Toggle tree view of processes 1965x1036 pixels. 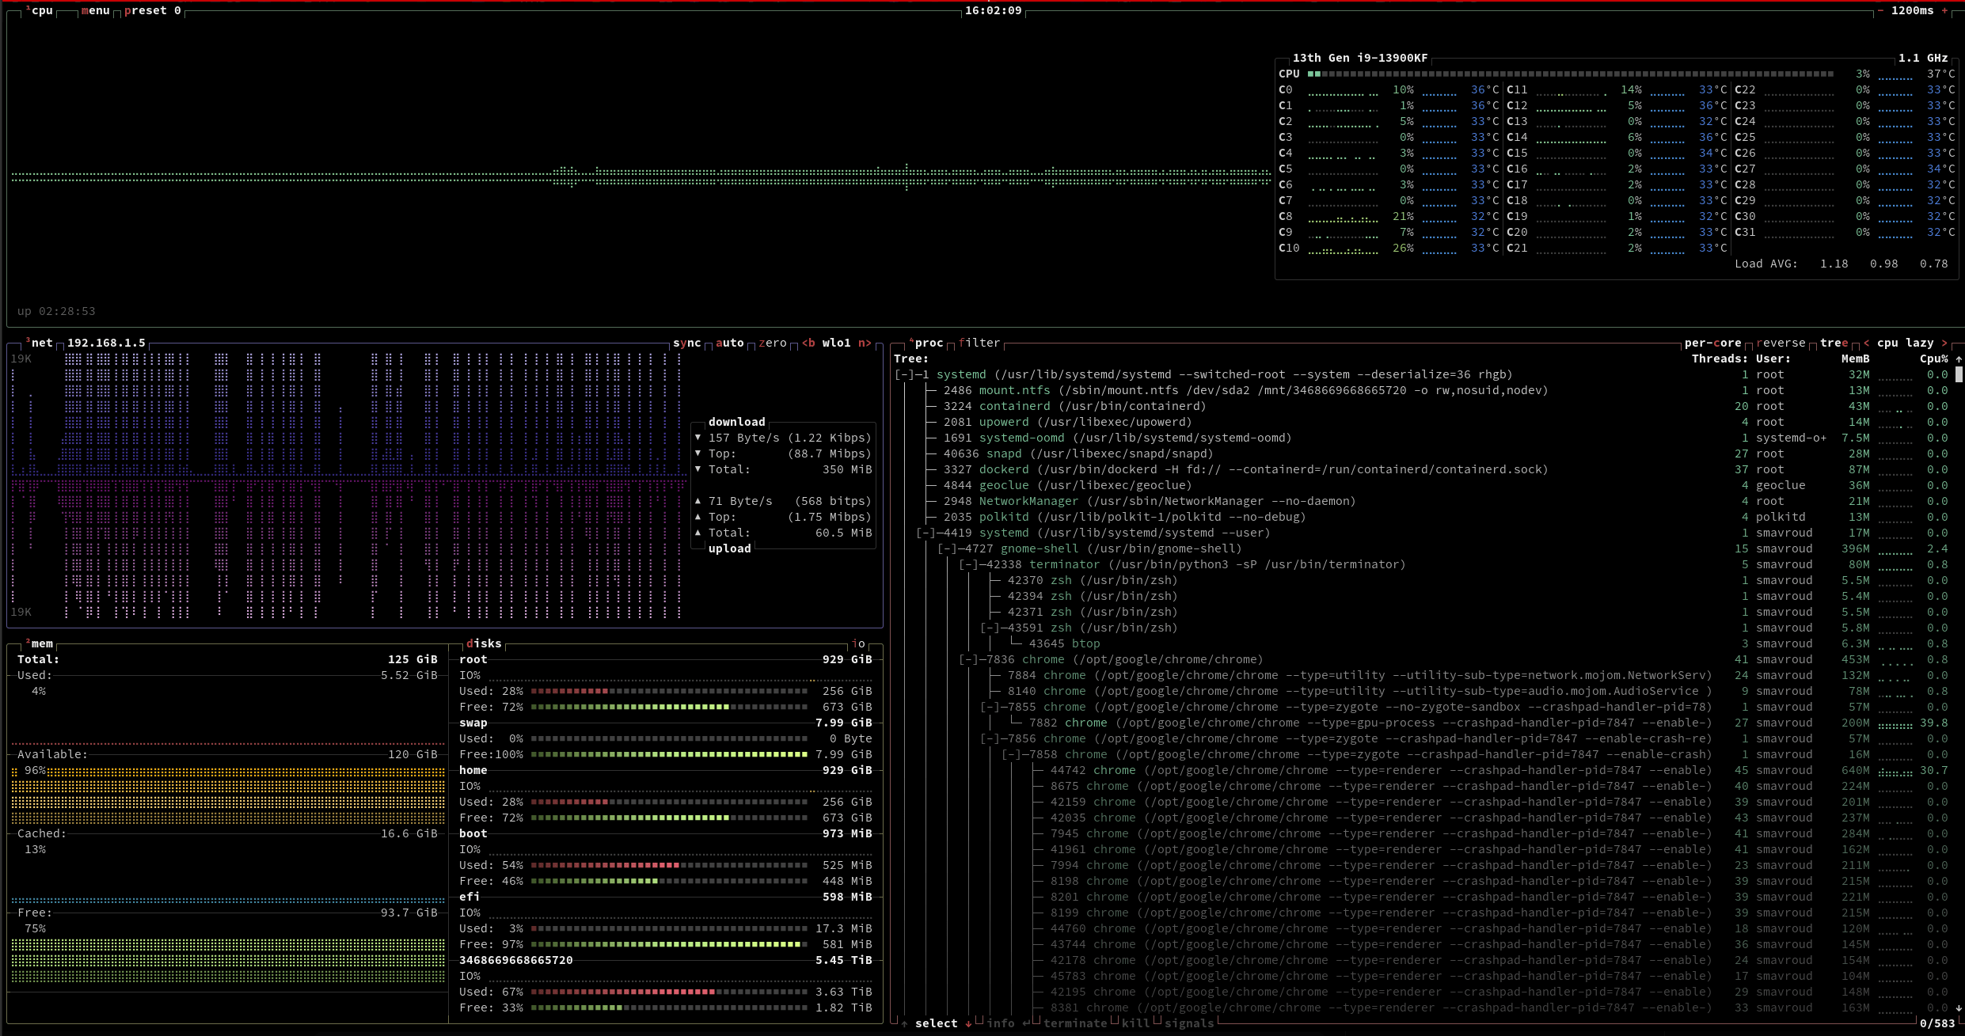[x=1834, y=343]
